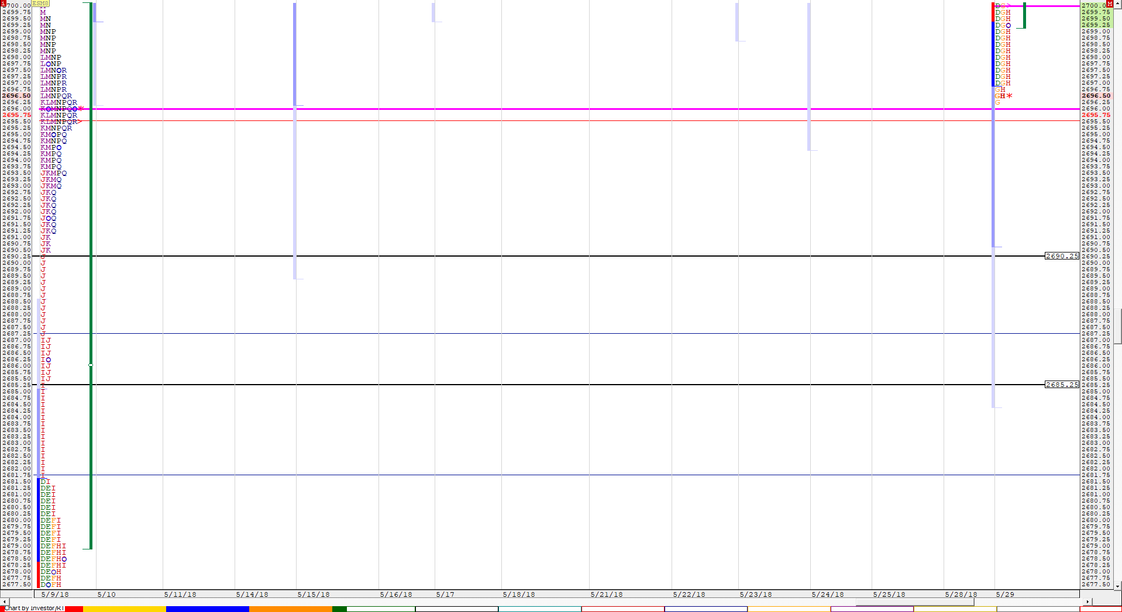Click the 5/11/18 date label
The width and height of the screenshot is (1122, 612).
180,594
